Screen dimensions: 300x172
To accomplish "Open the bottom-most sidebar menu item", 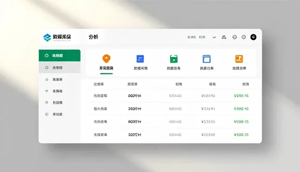I will pyautogui.click(x=60, y=114).
